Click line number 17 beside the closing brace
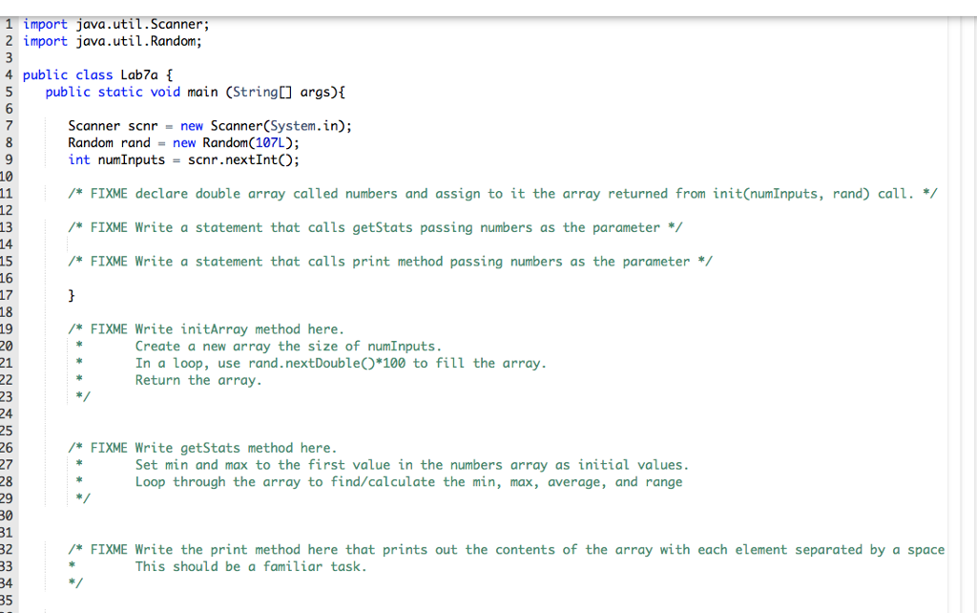The width and height of the screenshot is (977, 613). 9,294
